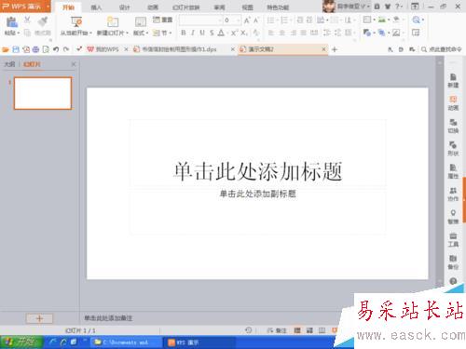Screen dimensions: 466x349
Task: Select the Format Painter brush icon
Action: [x=43, y=21]
